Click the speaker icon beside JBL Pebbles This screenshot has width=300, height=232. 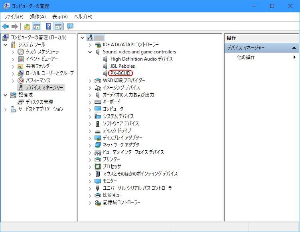click(105, 66)
